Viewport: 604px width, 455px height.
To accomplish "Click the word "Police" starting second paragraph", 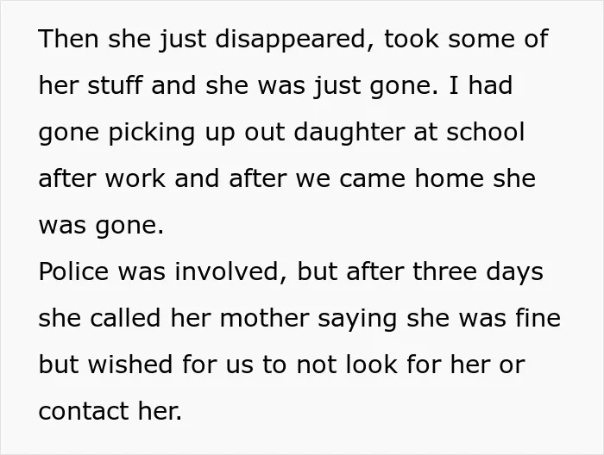I will (73, 271).
